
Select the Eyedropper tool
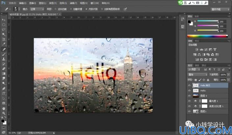click(4, 44)
